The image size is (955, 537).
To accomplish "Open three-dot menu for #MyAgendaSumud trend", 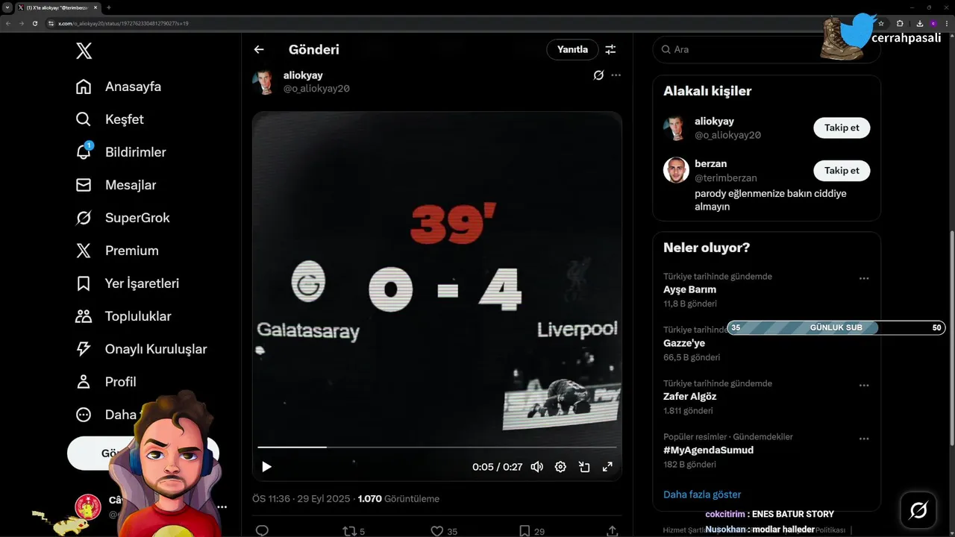I will click(x=864, y=439).
